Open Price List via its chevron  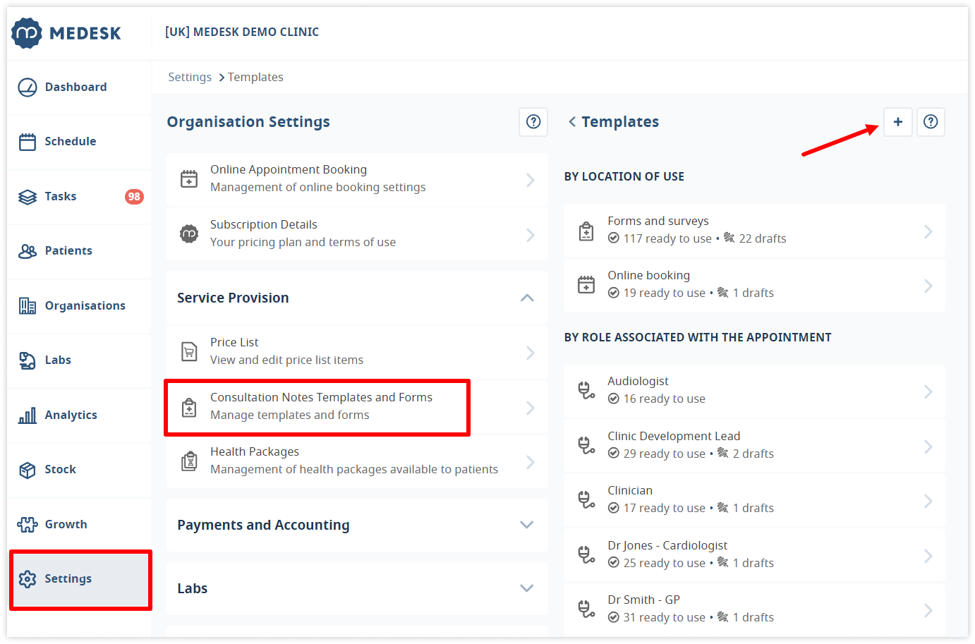531,353
